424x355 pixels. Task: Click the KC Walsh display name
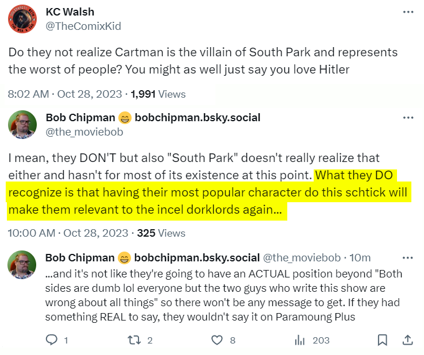pyautogui.click(x=70, y=12)
